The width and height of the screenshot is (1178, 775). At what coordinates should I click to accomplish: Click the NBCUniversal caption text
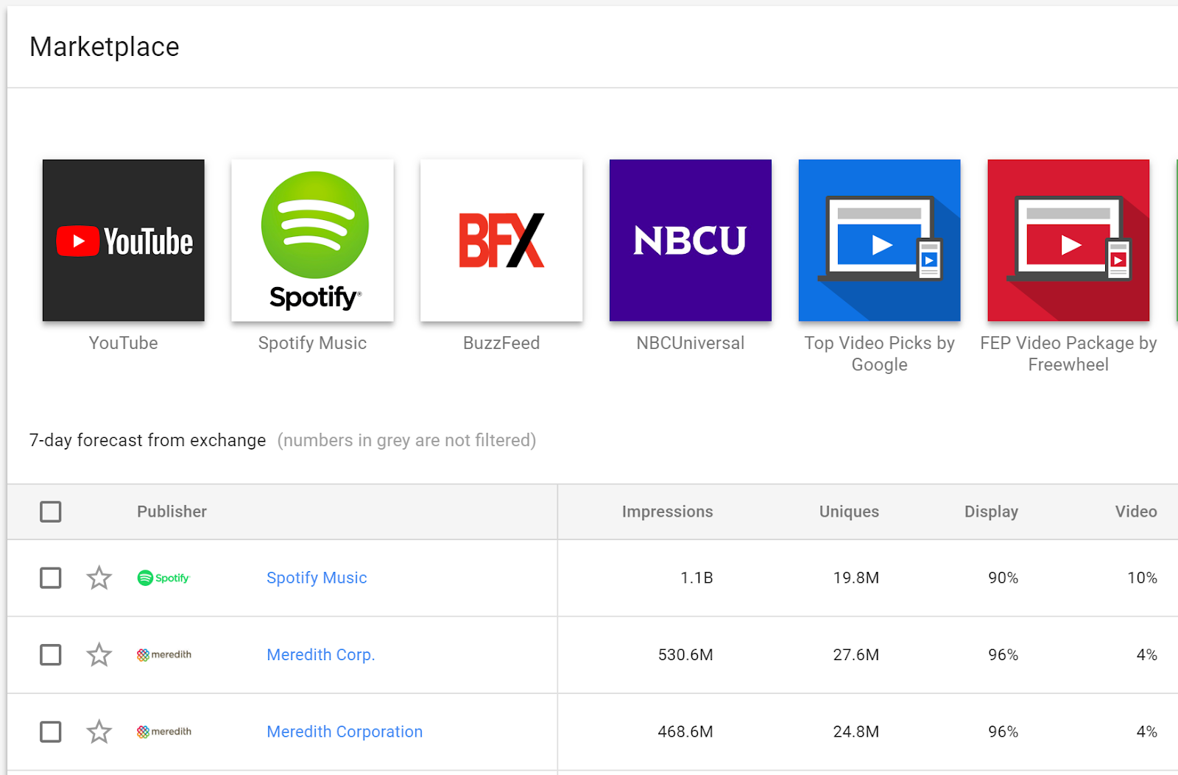tap(691, 343)
